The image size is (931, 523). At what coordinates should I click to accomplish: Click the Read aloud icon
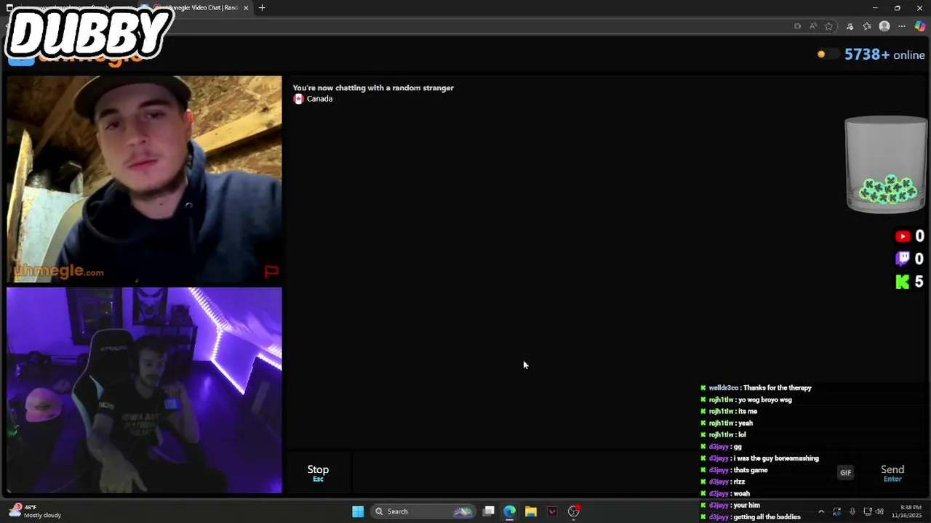[813, 26]
